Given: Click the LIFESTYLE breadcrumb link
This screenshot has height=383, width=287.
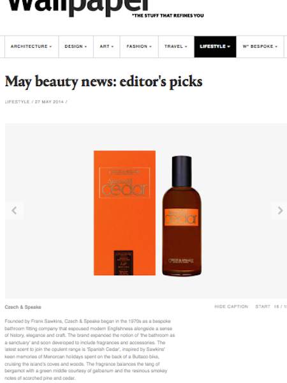Looking at the screenshot, I should [x=17, y=102].
